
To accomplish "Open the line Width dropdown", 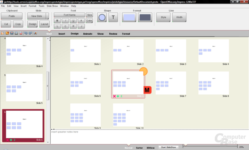I will [x=179, y=18].
